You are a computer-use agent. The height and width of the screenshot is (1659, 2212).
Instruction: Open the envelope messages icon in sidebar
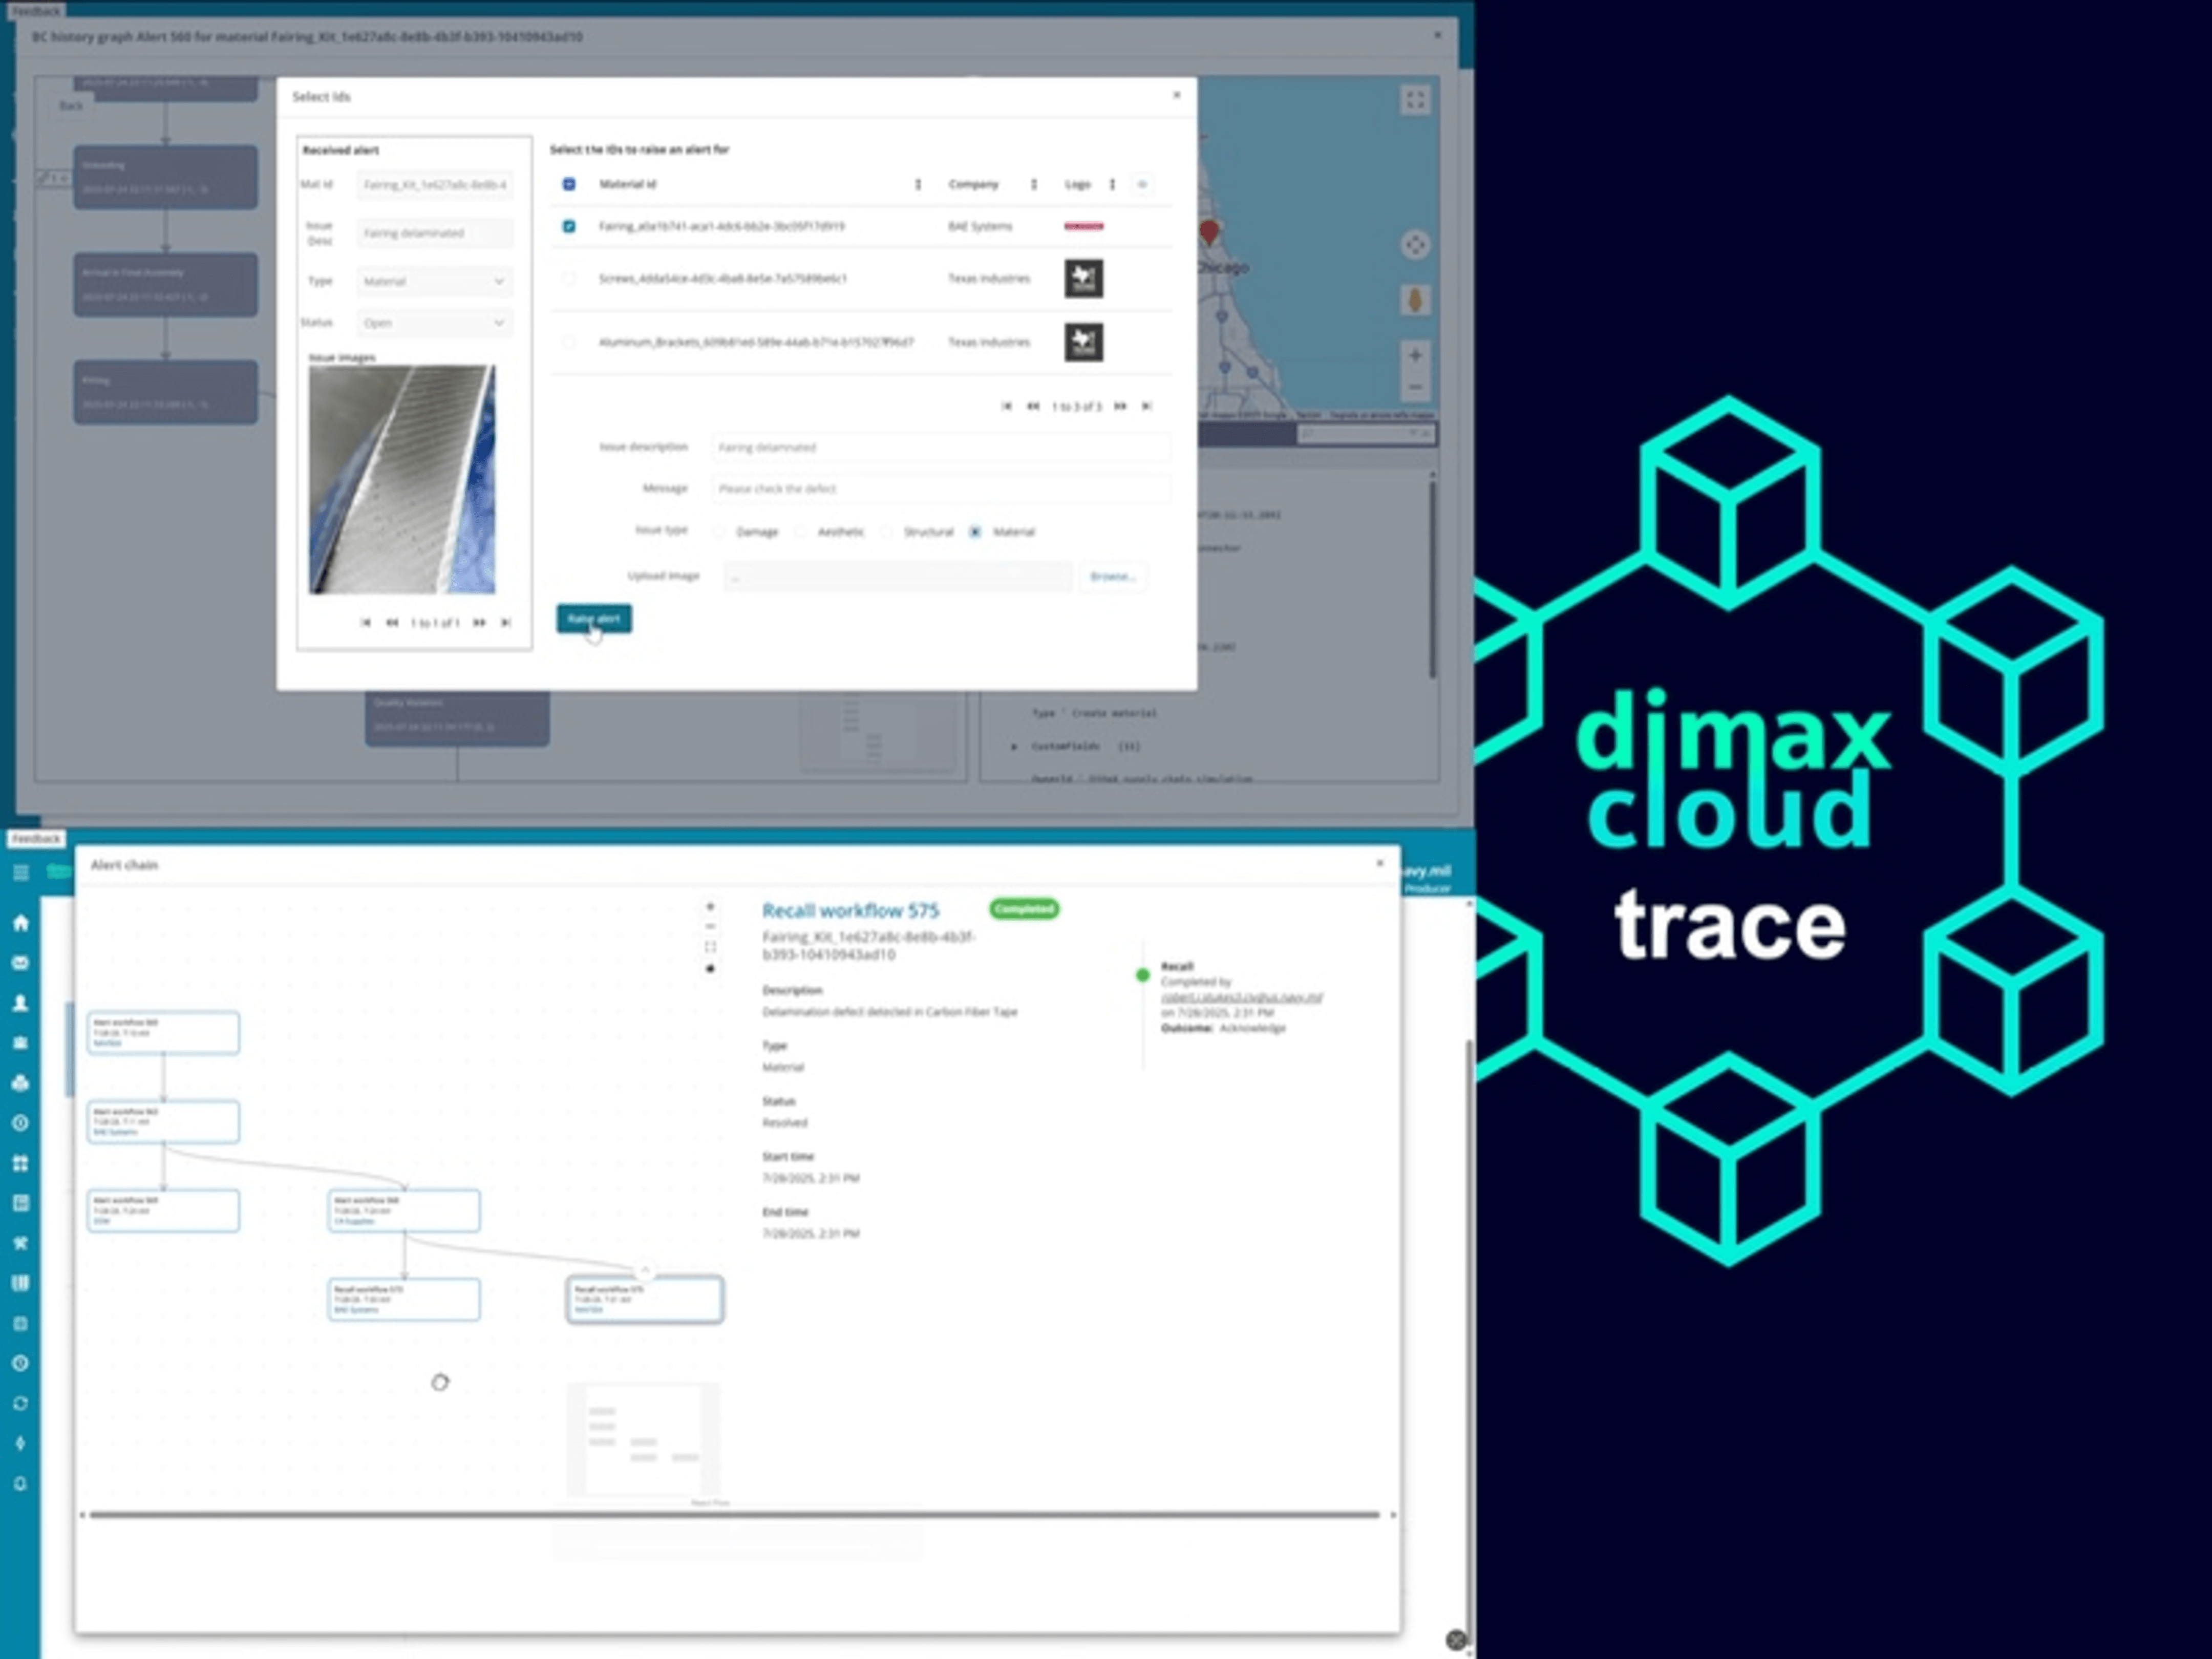click(x=20, y=963)
